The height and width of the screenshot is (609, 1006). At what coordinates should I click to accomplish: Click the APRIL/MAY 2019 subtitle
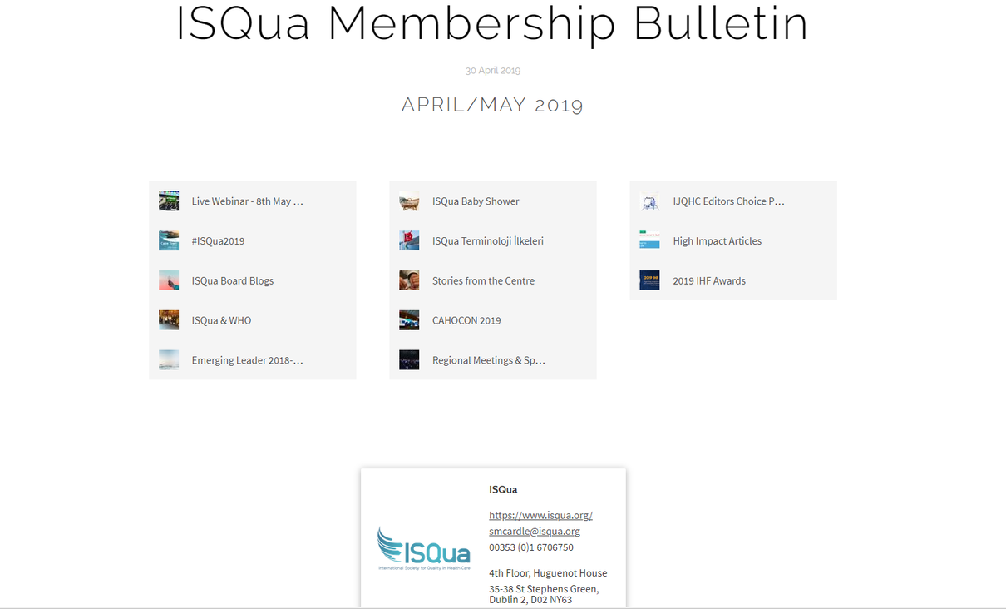(493, 105)
